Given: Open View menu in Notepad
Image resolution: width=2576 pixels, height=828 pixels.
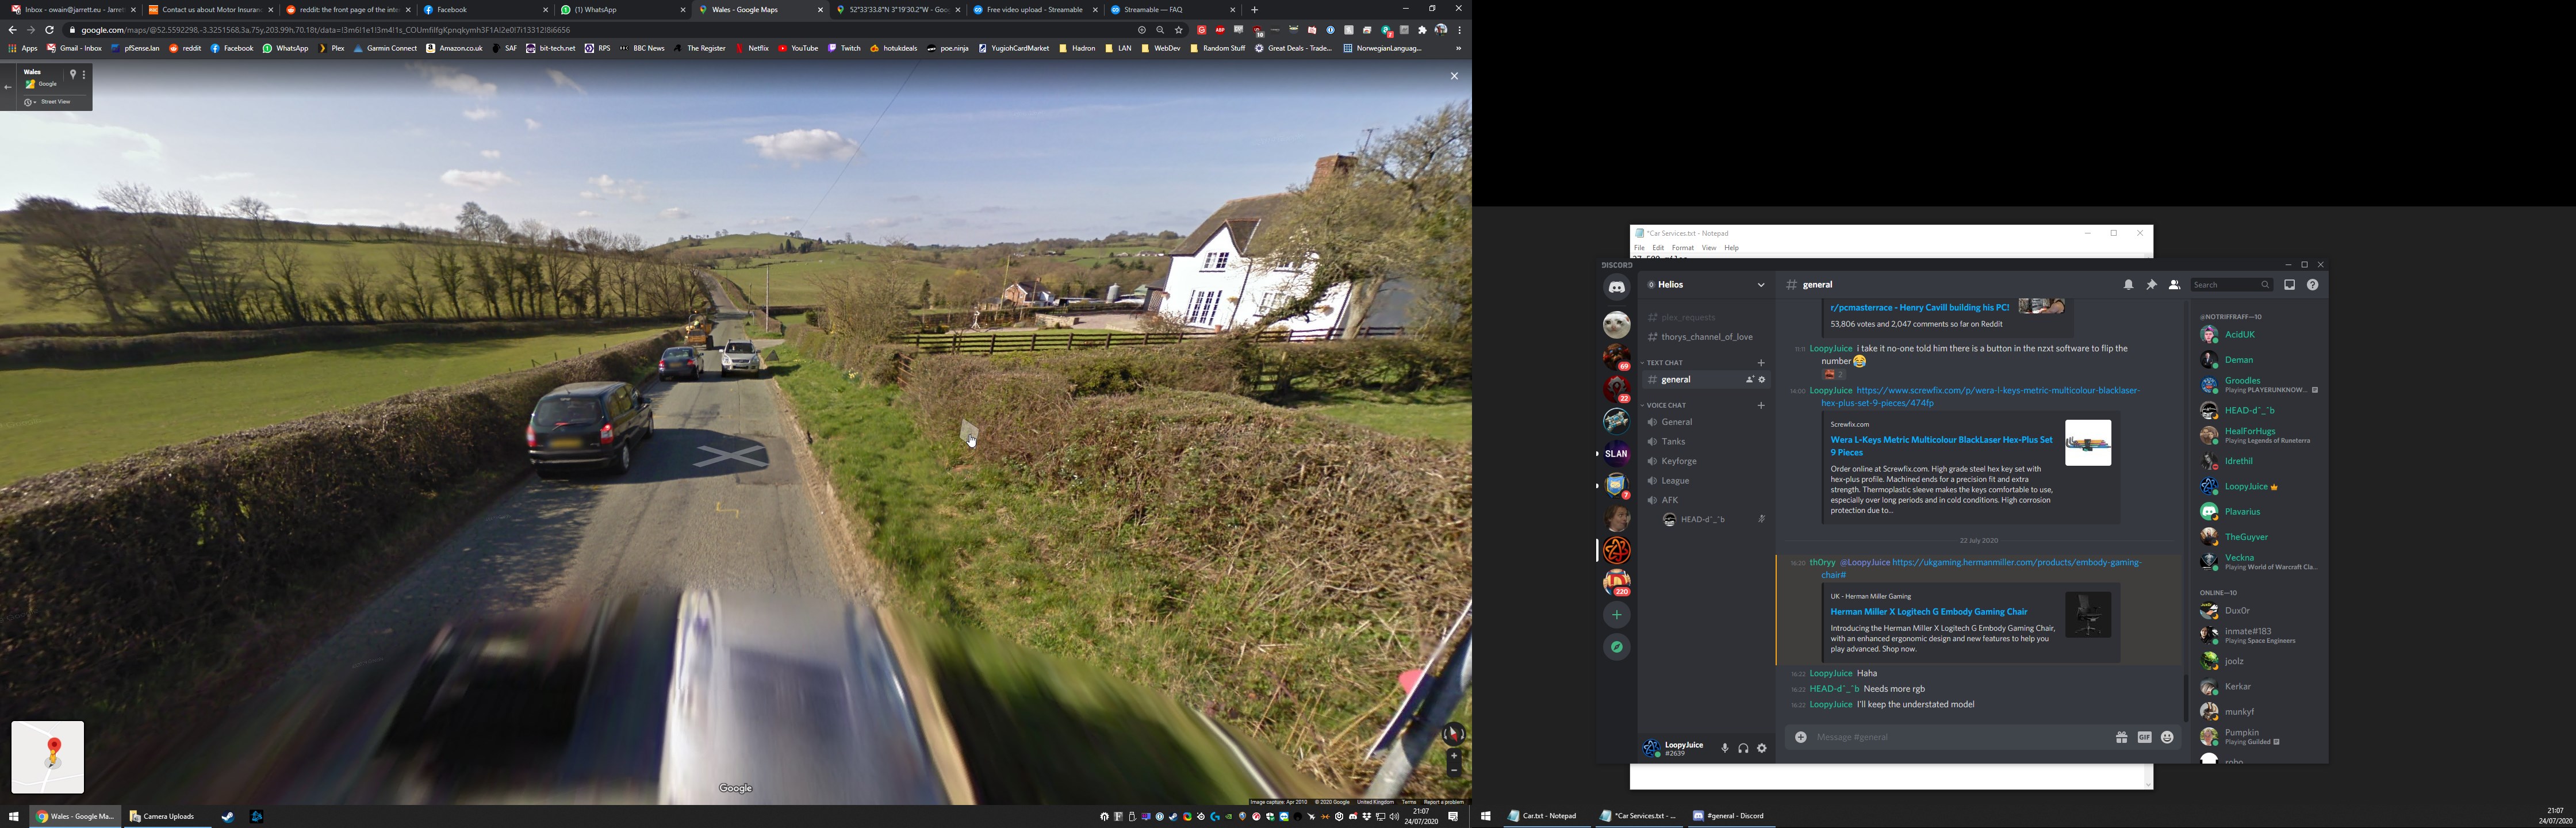Looking at the screenshot, I should click(1709, 248).
